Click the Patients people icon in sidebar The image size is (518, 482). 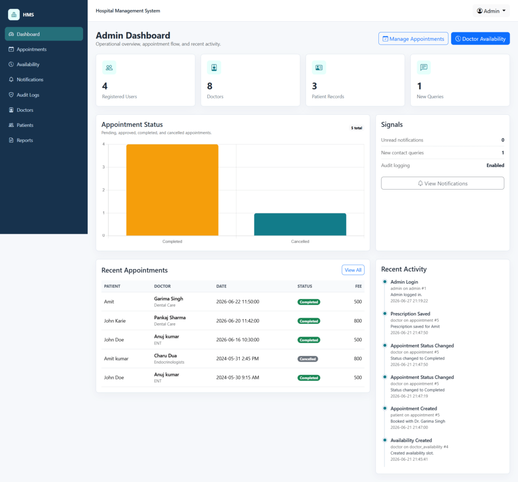[x=11, y=125]
